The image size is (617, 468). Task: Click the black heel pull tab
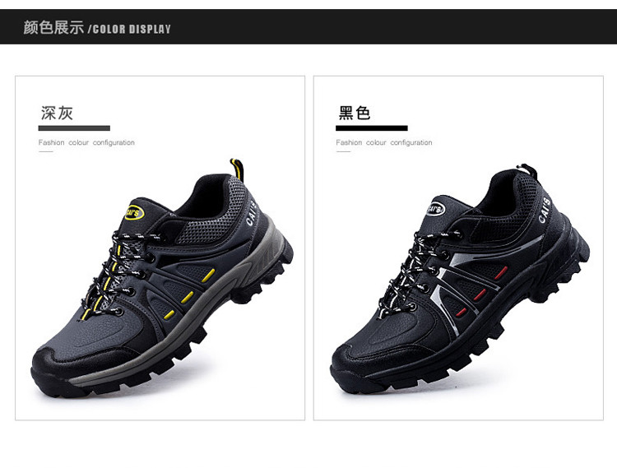click(528, 169)
